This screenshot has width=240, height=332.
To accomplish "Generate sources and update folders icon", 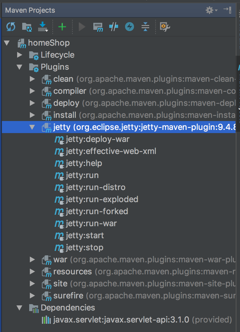I will [27, 27].
